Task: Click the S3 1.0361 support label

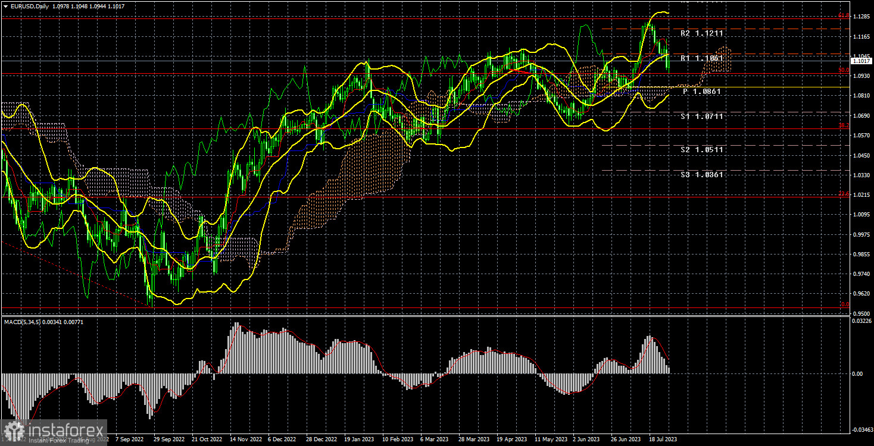Action: pyautogui.click(x=702, y=175)
